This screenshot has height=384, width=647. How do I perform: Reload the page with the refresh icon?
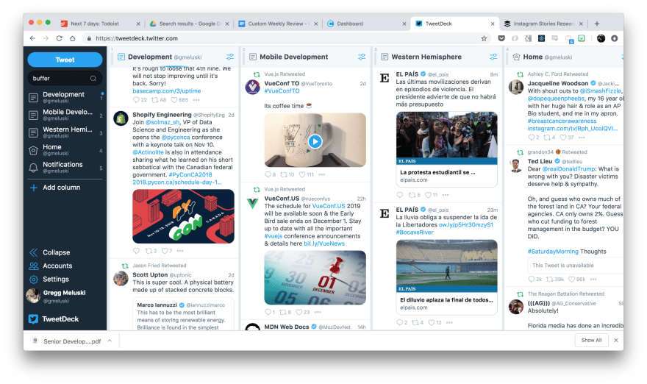[59, 38]
